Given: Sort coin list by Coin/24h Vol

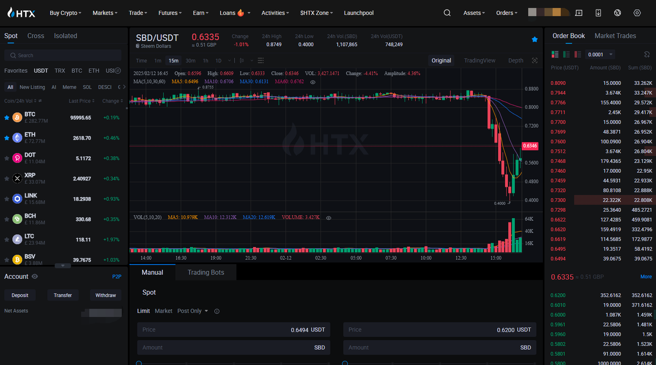Looking at the screenshot, I should coord(20,101).
